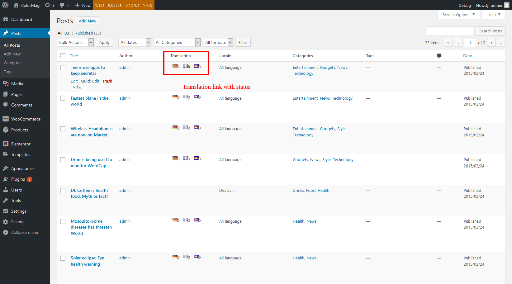Click the Search Posts button

click(x=491, y=31)
